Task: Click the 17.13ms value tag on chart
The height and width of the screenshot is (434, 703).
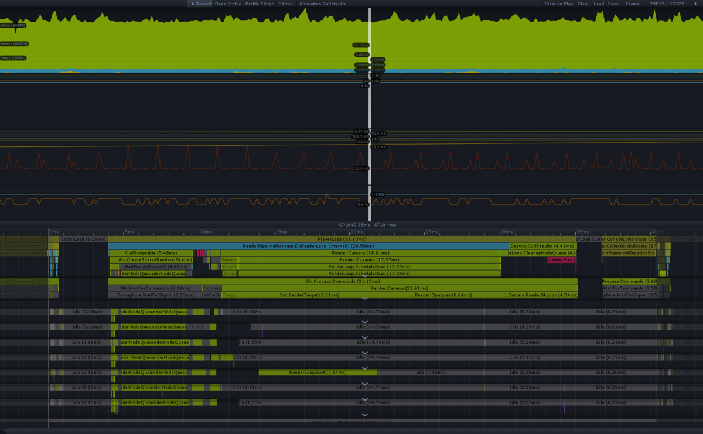Action: tap(360, 45)
